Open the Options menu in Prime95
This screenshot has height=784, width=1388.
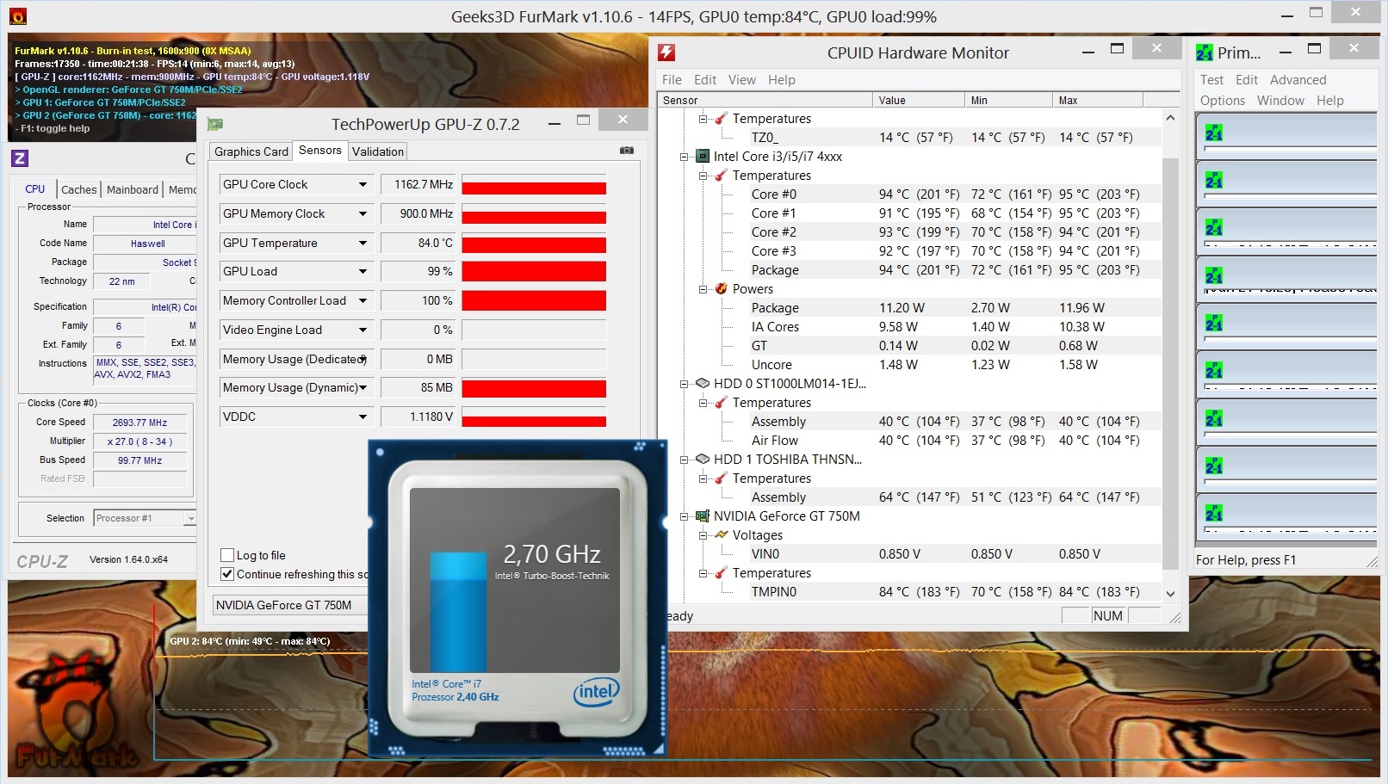tap(1223, 101)
